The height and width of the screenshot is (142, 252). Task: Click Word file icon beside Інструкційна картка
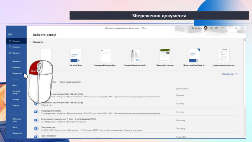click(x=36, y=112)
